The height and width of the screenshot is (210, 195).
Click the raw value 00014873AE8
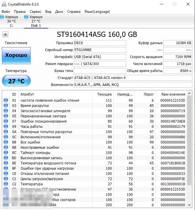(x=173, y=121)
